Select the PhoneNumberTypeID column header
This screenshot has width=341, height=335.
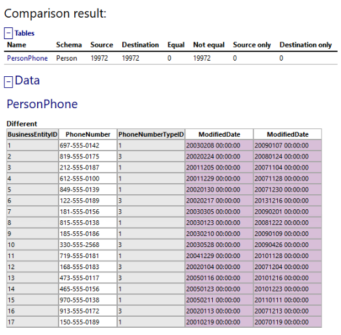151,134
